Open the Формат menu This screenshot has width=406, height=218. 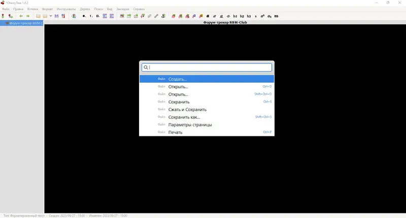click(47, 9)
